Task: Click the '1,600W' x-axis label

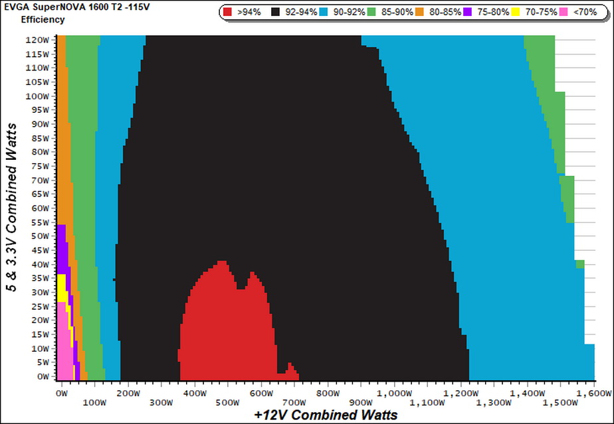Action: coord(594,393)
